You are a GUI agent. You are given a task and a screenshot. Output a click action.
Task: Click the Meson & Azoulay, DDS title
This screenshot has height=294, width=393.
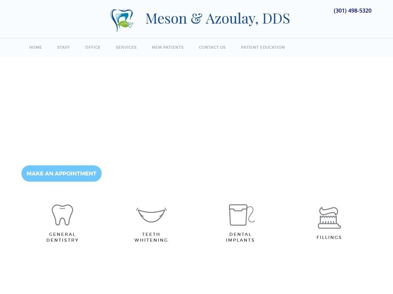[218, 19]
